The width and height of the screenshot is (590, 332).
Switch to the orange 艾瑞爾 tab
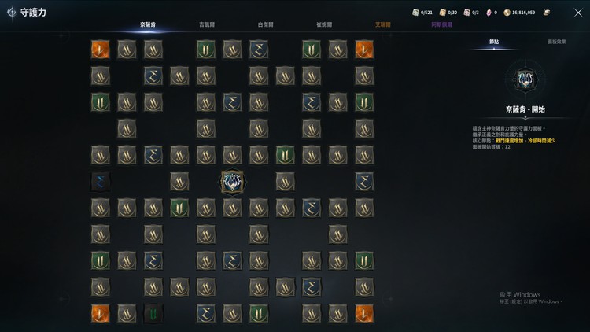click(382, 24)
